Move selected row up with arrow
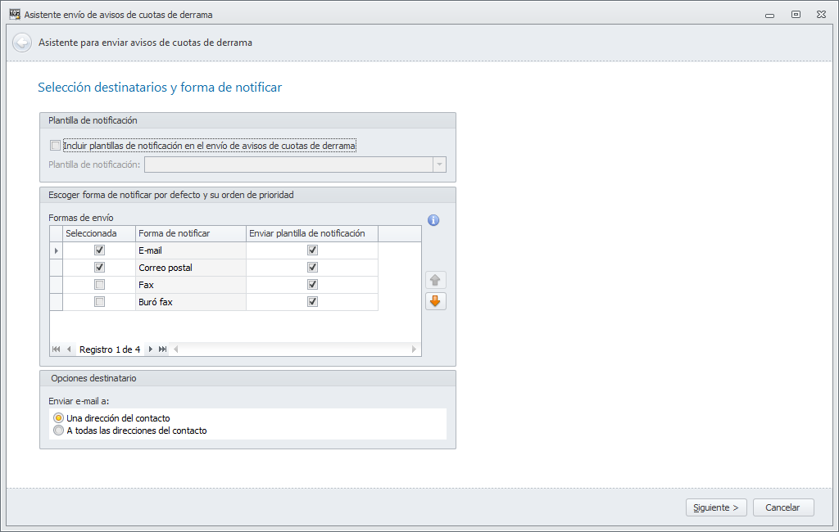839x532 pixels. [435, 280]
